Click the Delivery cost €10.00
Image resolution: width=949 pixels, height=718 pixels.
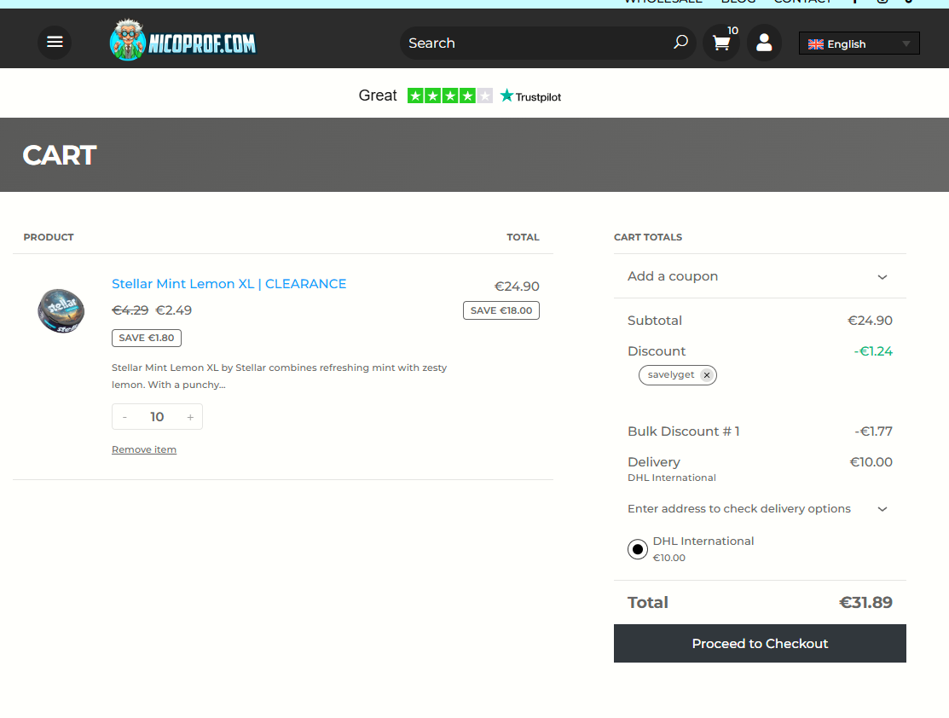tap(871, 462)
